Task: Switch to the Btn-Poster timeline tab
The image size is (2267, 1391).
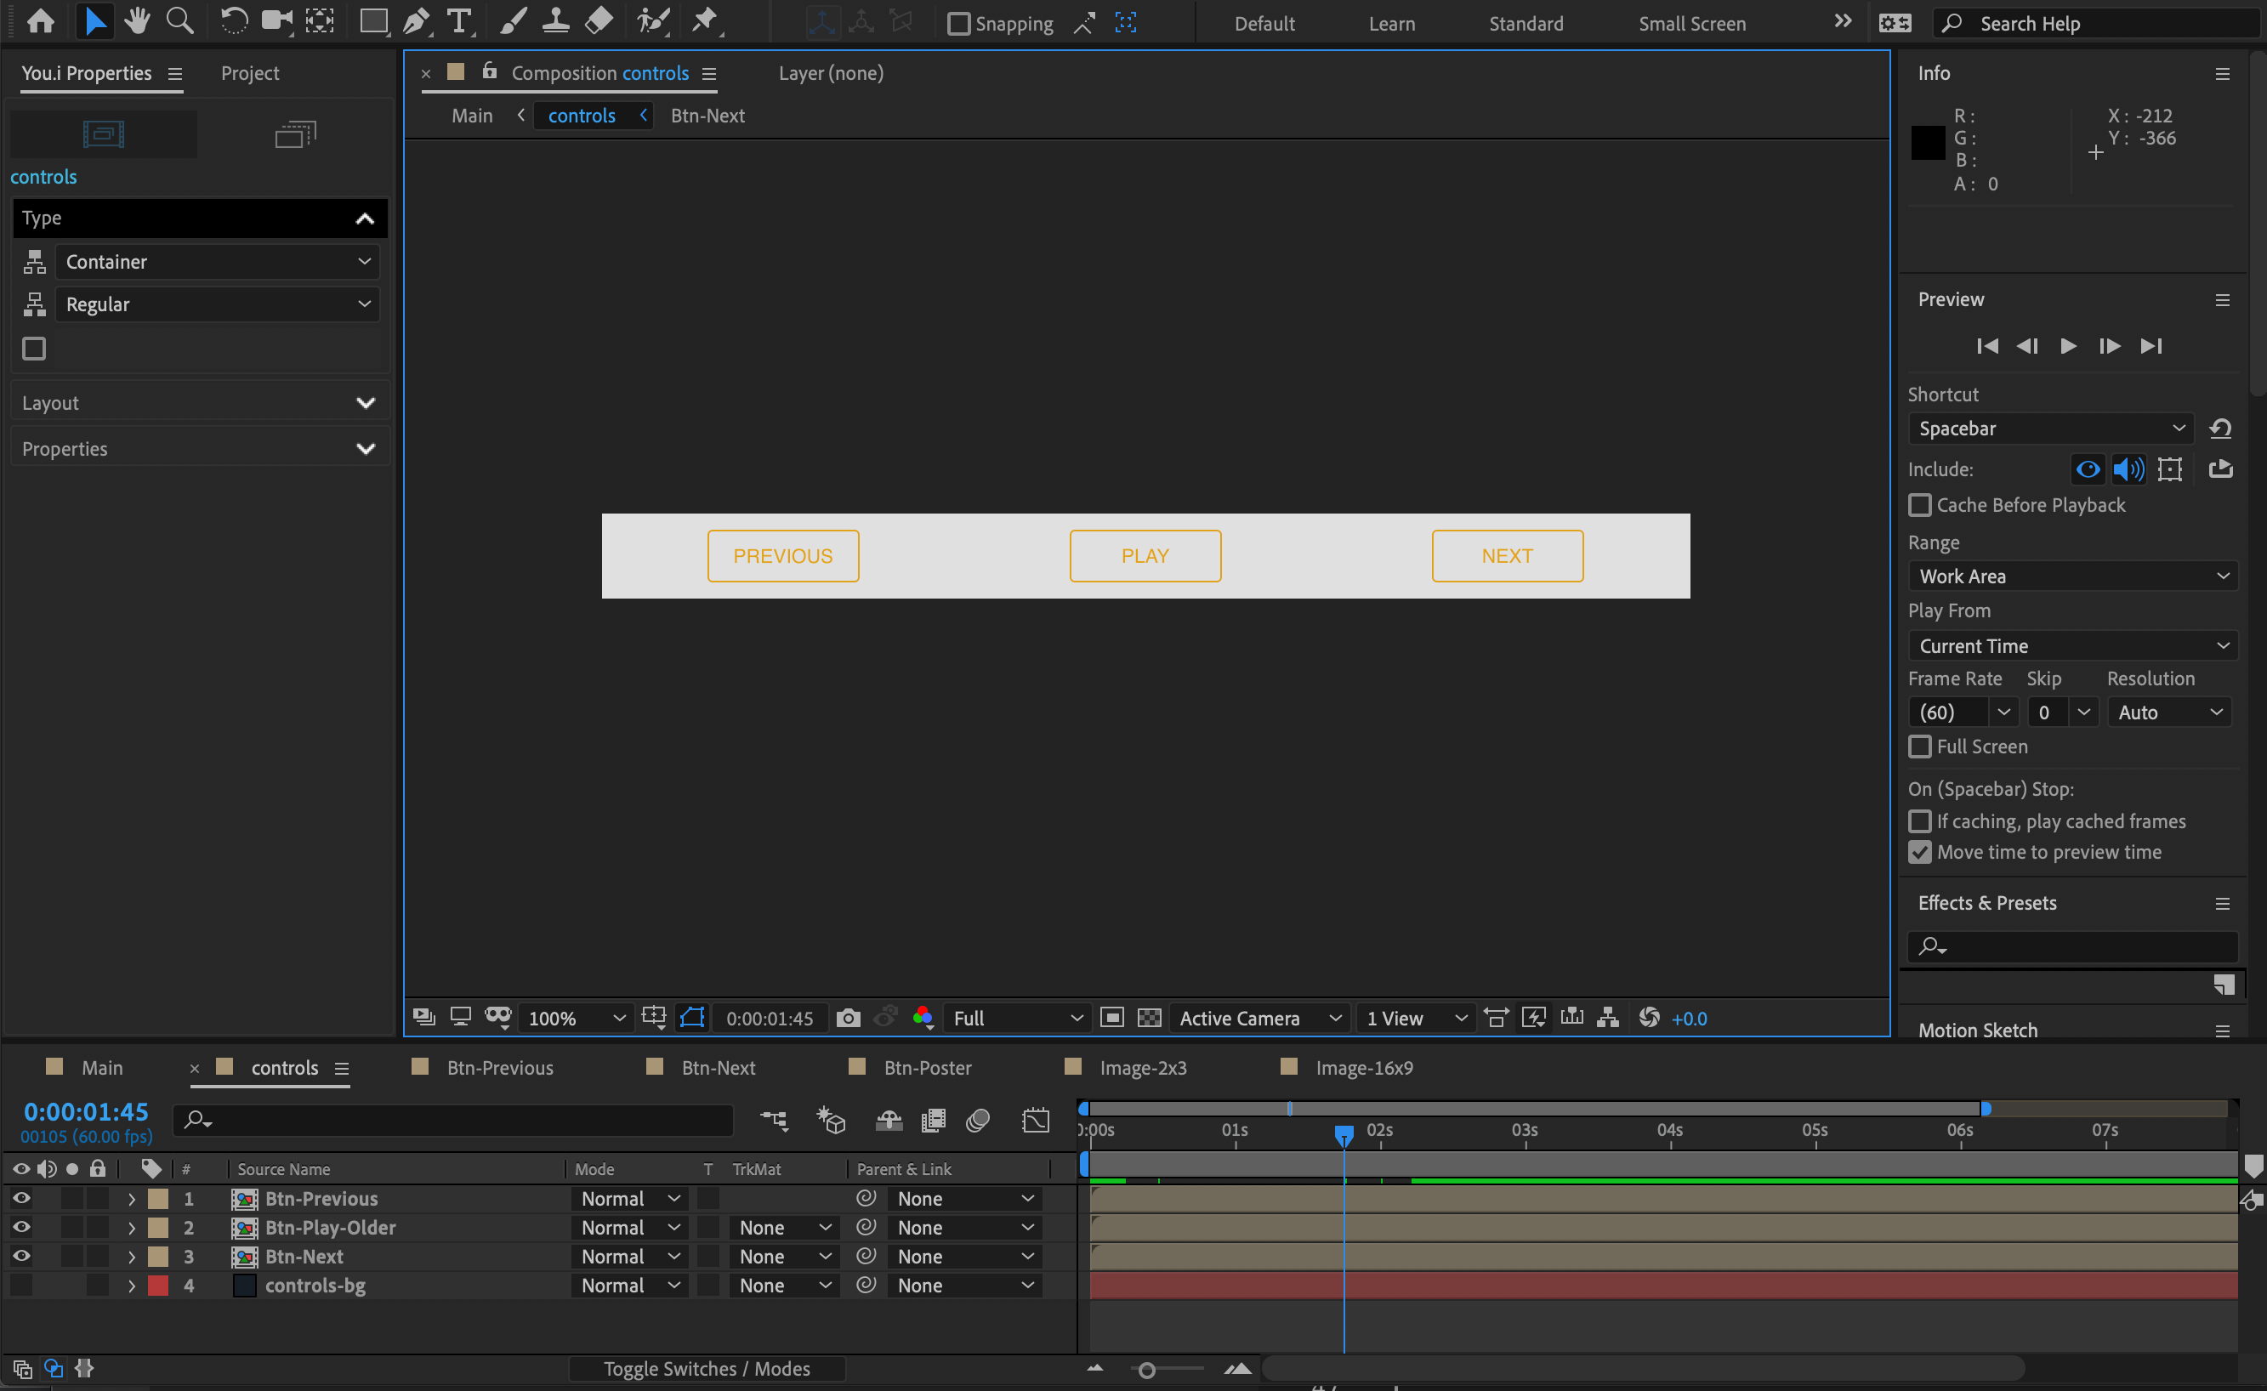Action: tap(928, 1067)
